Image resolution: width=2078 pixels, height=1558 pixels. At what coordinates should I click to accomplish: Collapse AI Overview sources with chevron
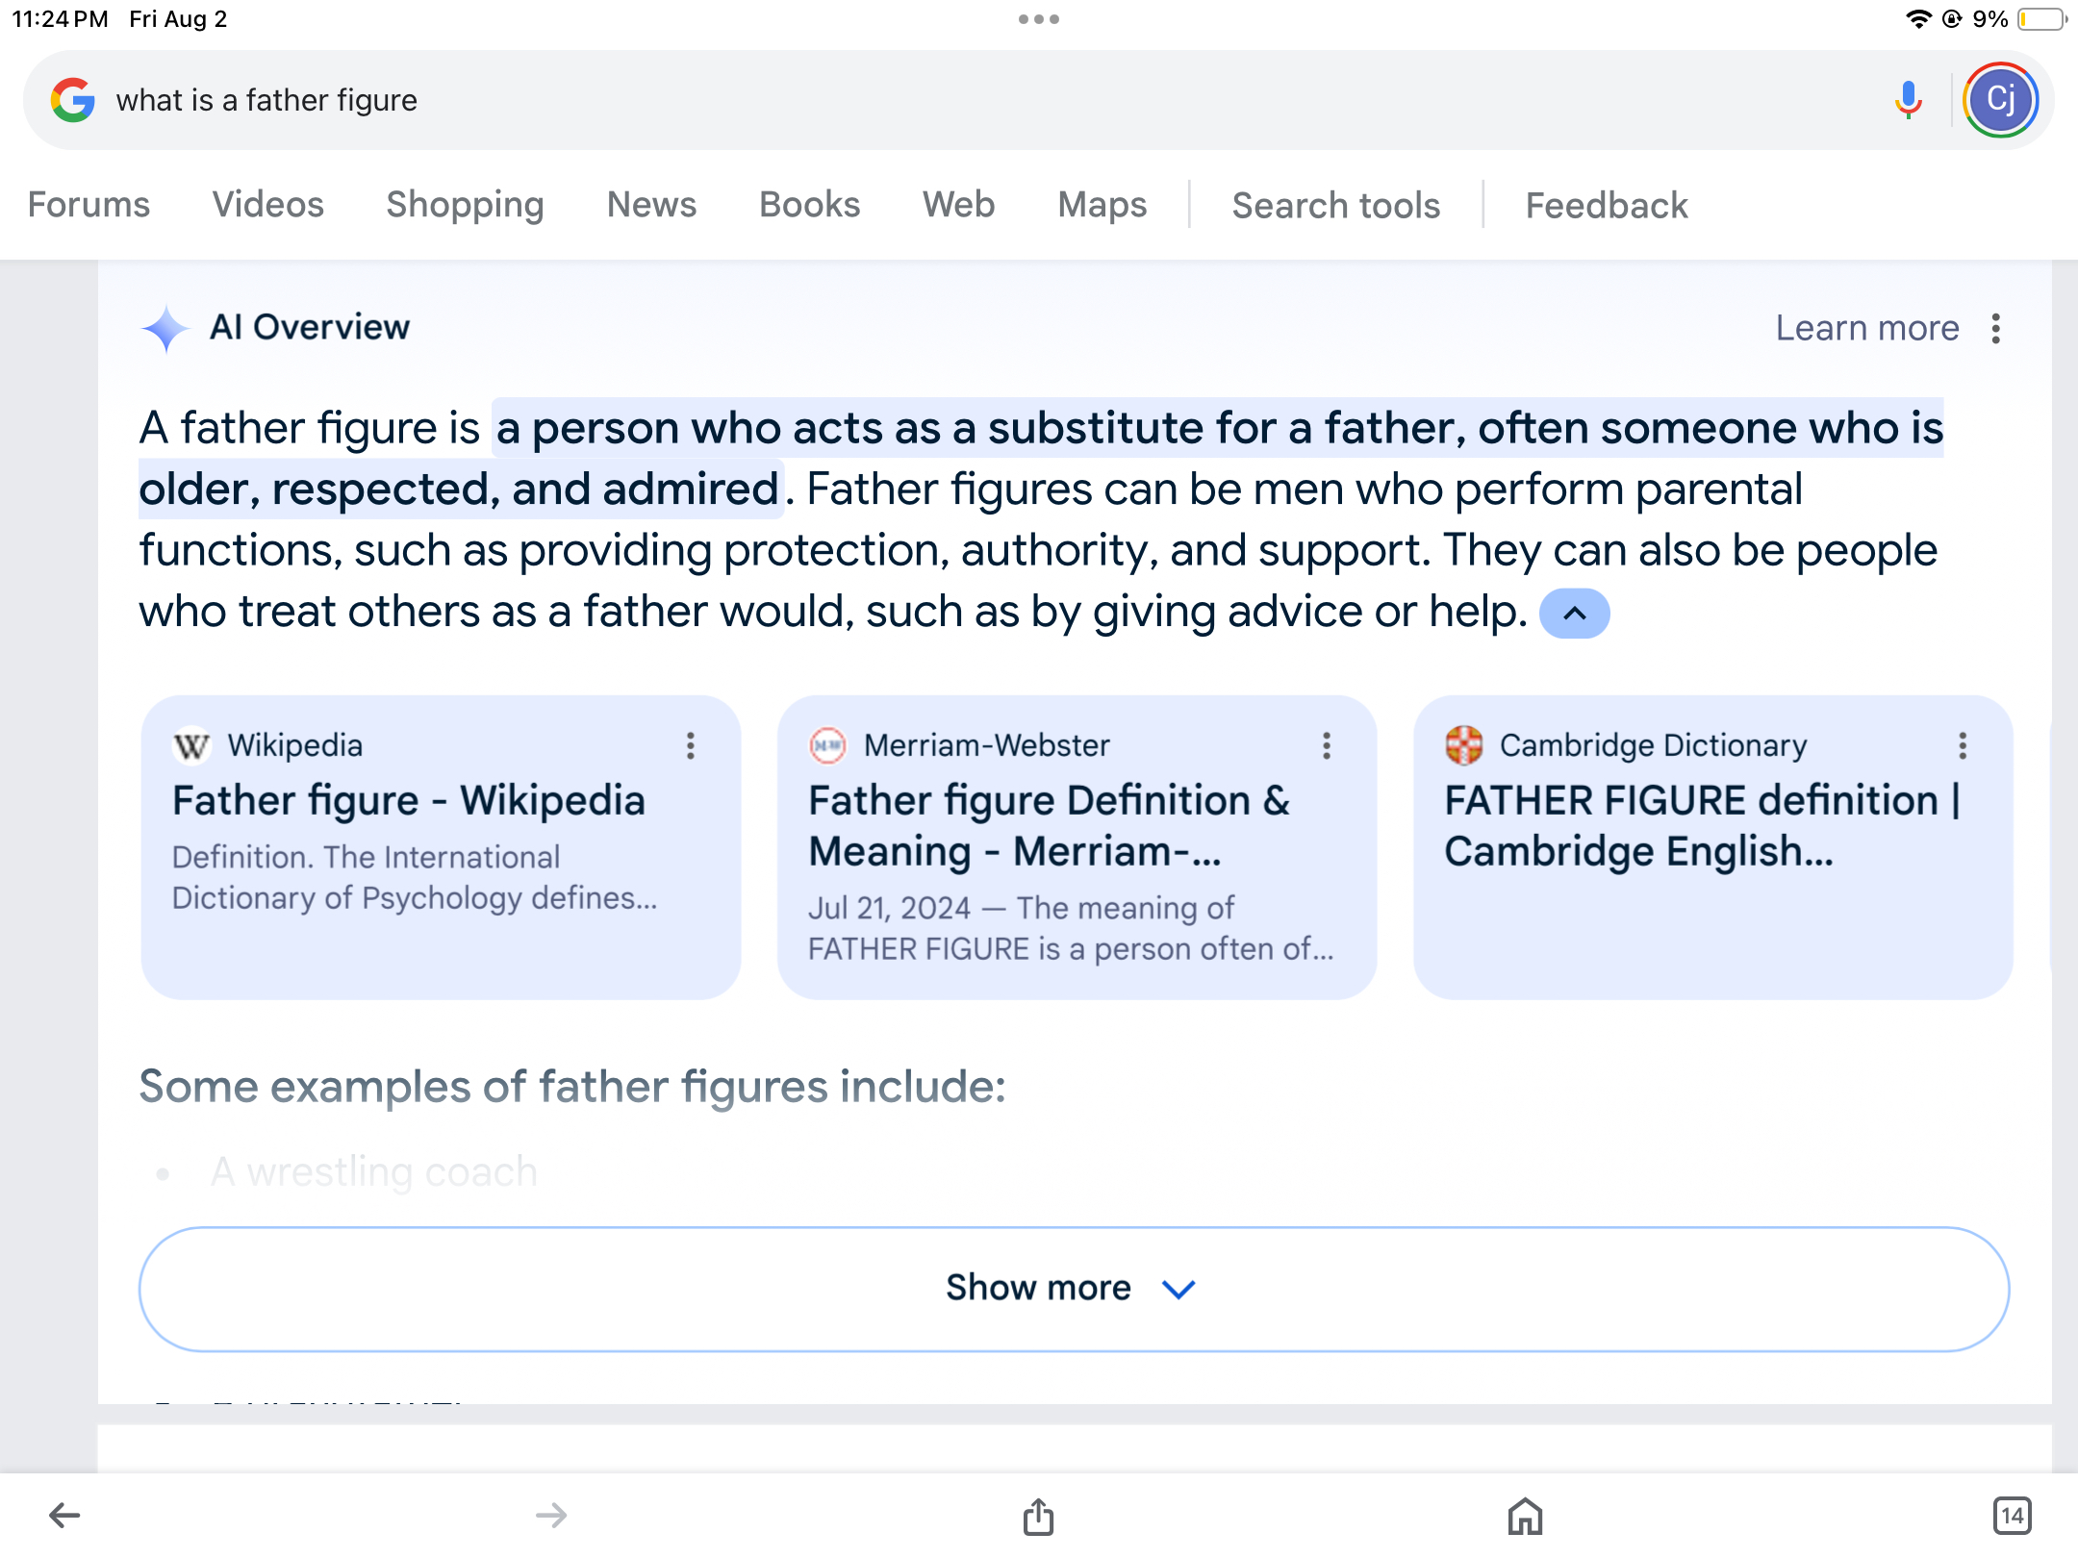pyautogui.click(x=1574, y=614)
